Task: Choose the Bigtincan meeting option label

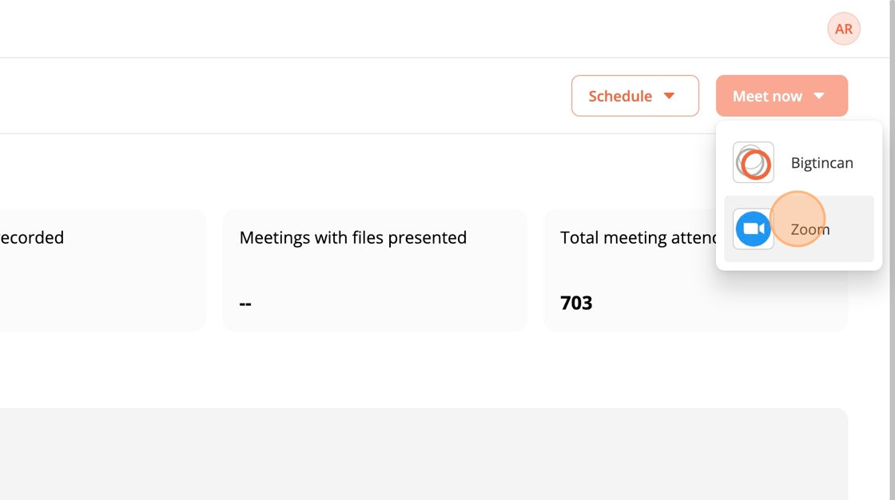Action: (x=821, y=163)
